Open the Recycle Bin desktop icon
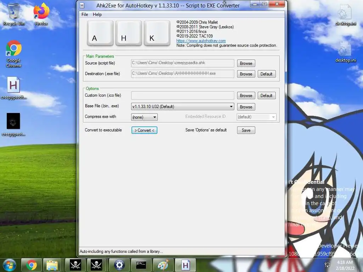This screenshot has height=272, width=363. pyautogui.click(x=14, y=14)
